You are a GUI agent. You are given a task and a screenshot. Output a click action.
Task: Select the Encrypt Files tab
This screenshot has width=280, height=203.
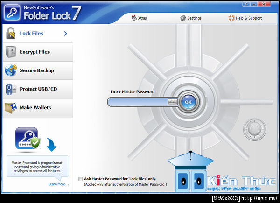click(38, 52)
